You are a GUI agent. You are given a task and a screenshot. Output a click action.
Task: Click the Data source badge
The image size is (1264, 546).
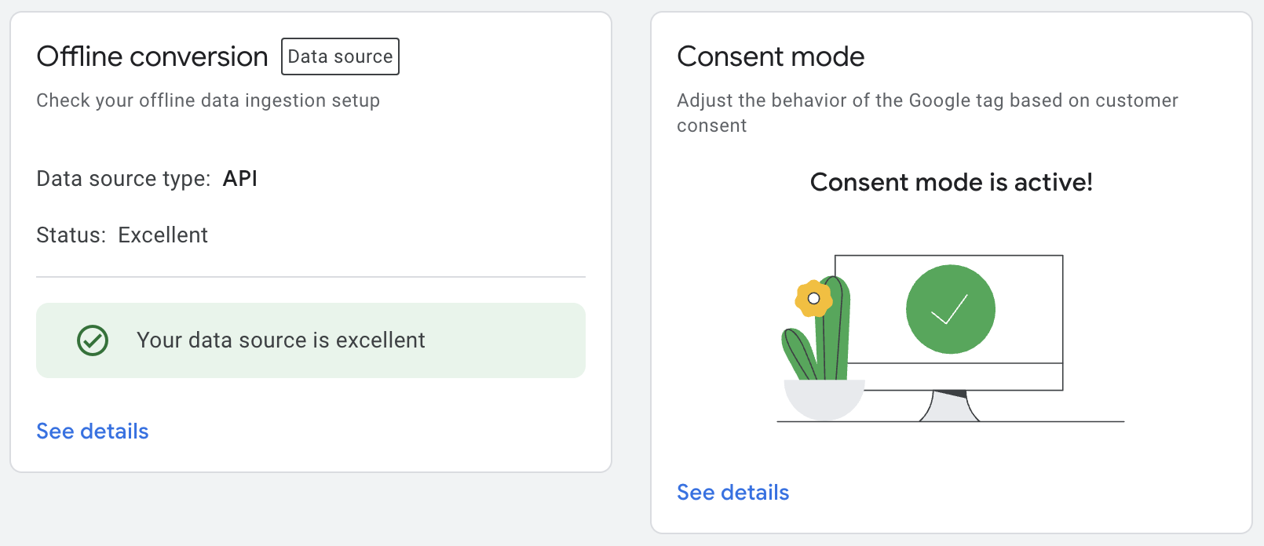(340, 56)
